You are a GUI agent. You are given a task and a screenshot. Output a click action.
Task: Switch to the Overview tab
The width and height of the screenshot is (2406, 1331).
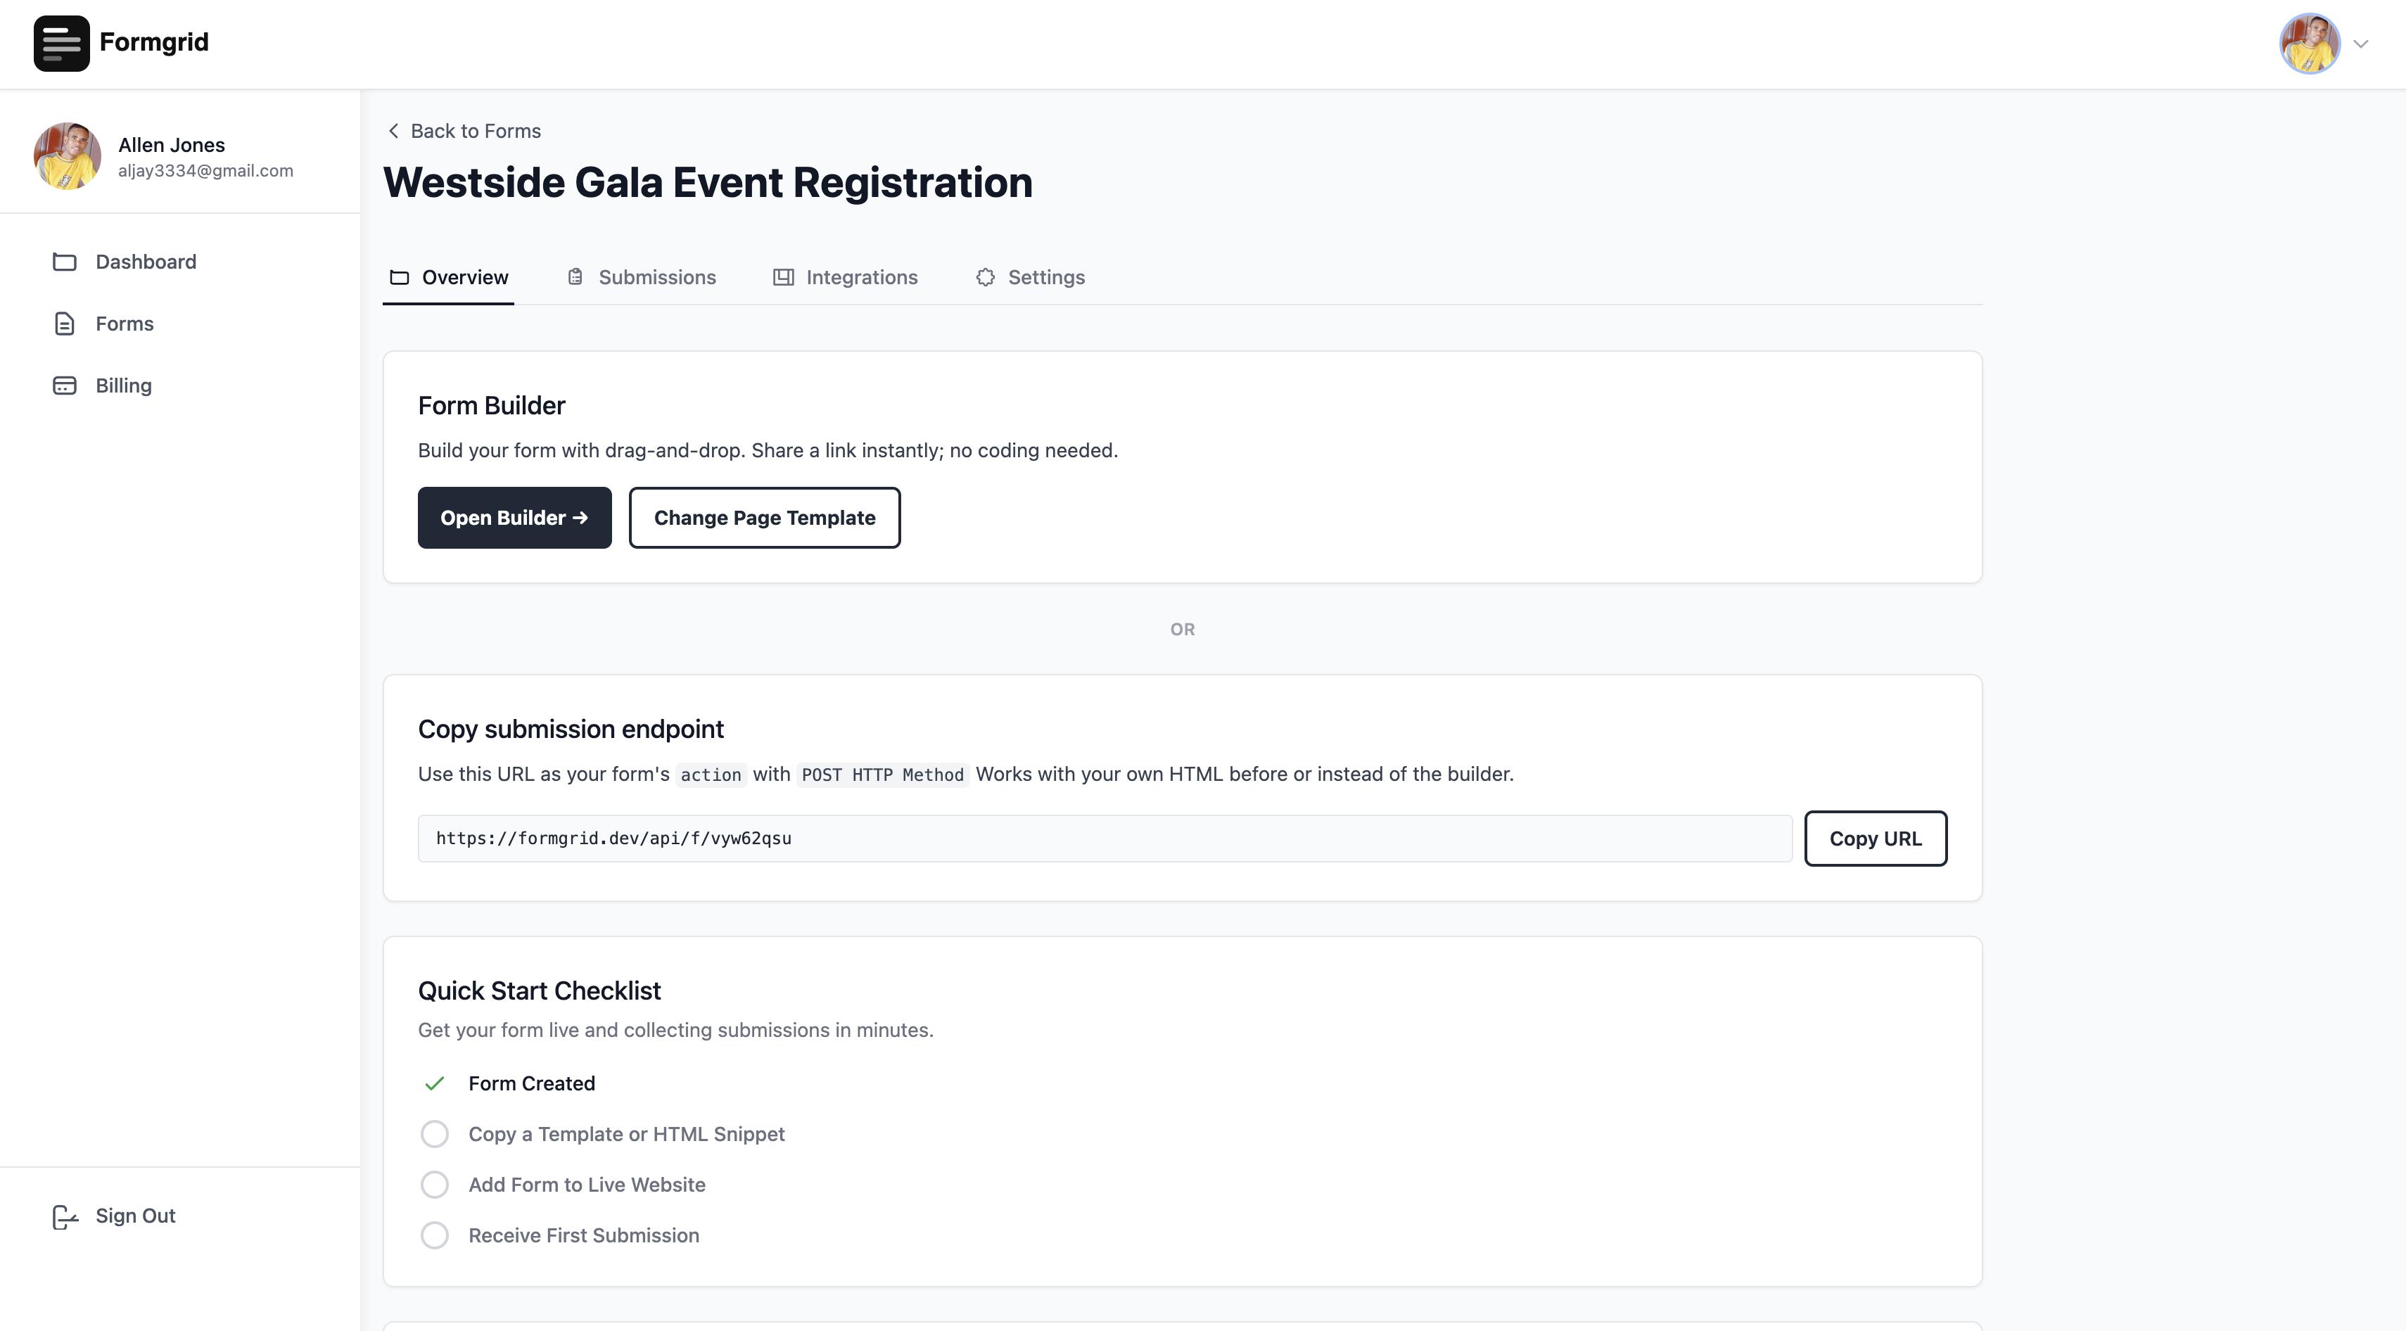click(x=450, y=277)
